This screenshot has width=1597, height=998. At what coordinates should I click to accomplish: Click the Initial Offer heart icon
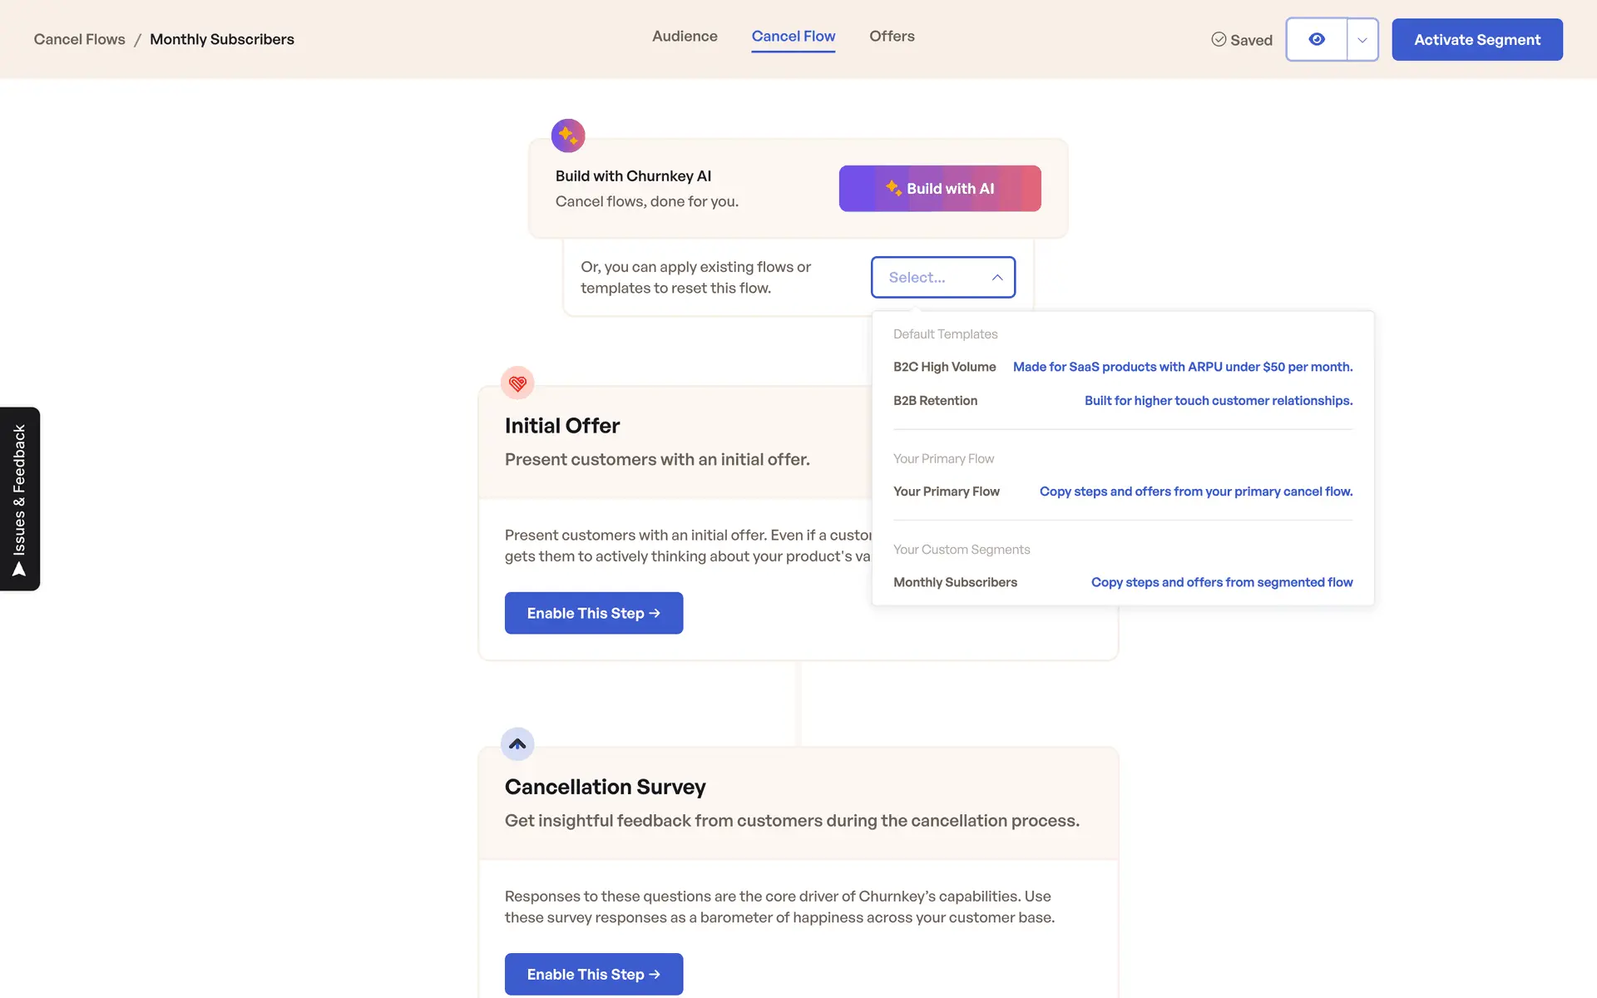517,383
